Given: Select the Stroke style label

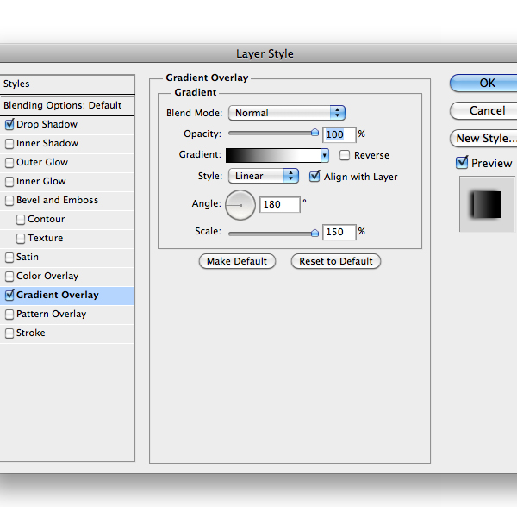Looking at the screenshot, I should pos(31,333).
